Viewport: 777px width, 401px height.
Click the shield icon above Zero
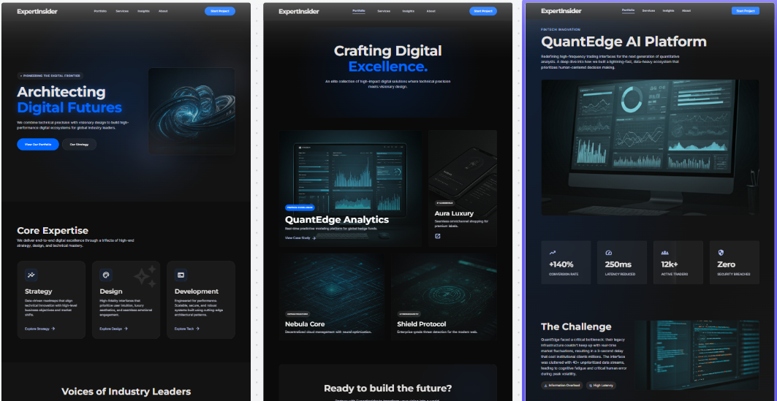[x=721, y=253]
